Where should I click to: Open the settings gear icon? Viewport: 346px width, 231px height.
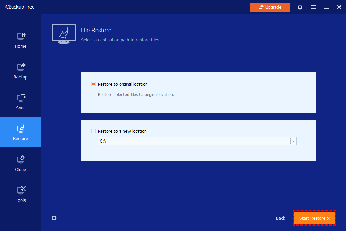(x=54, y=218)
